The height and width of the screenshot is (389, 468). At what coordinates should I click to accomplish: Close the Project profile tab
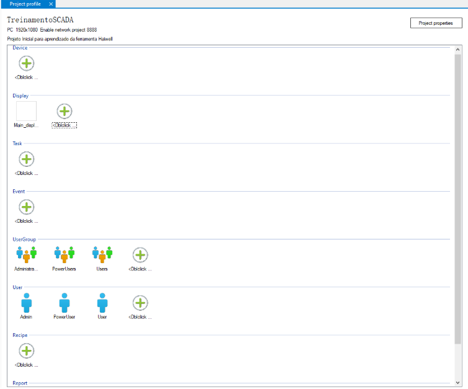coord(51,4)
